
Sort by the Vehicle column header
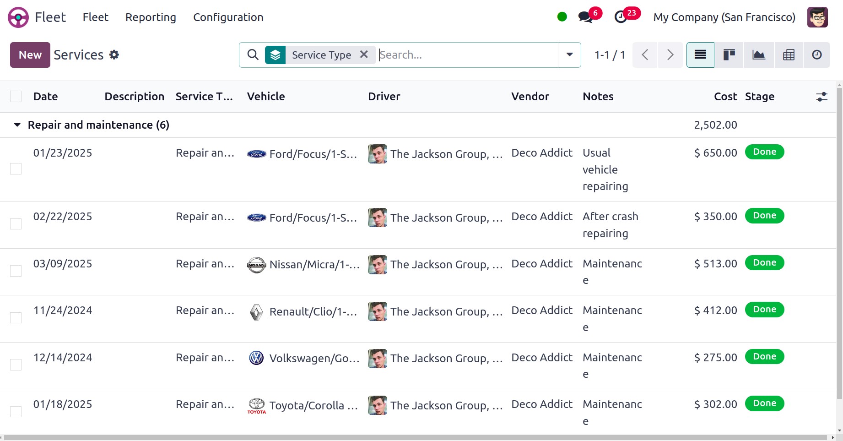pos(266,97)
